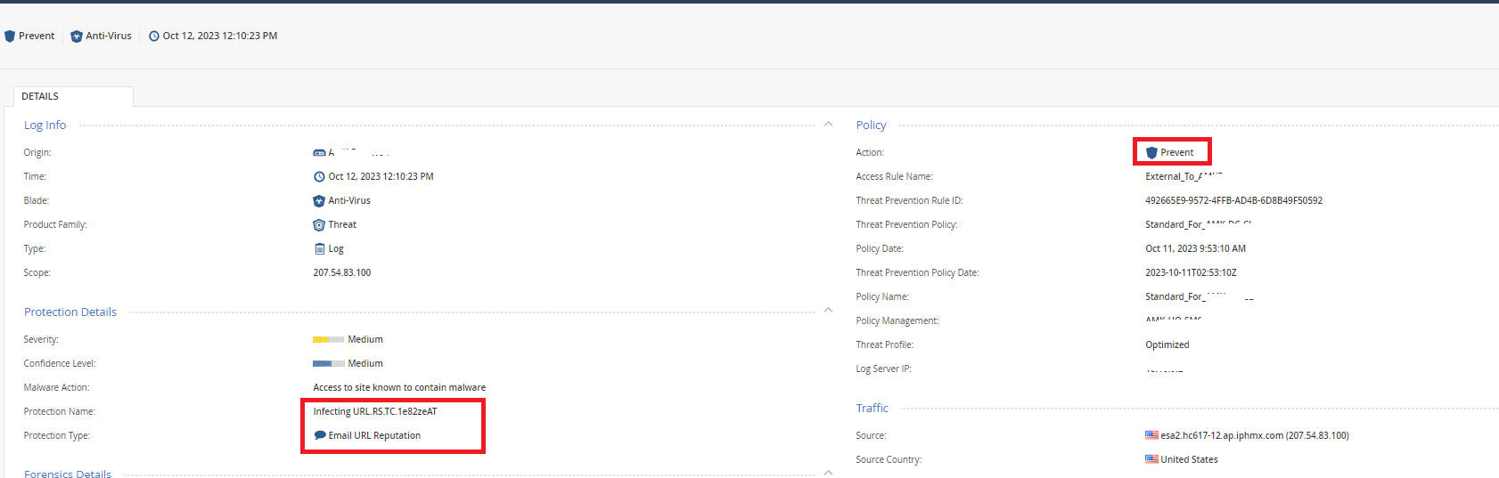Click the Log type document icon
This screenshot has width=1499, height=478.
click(x=319, y=249)
